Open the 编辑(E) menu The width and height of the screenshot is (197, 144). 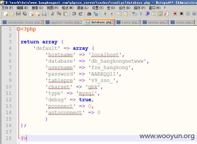coord(22,8)
